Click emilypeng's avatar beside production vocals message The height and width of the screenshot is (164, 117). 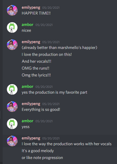[x=12, y=141]
